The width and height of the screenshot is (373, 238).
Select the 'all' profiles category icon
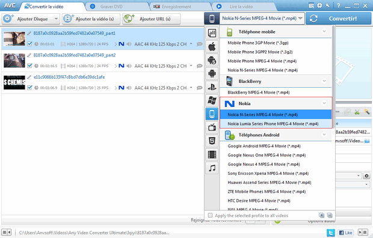tap(212, 33)
